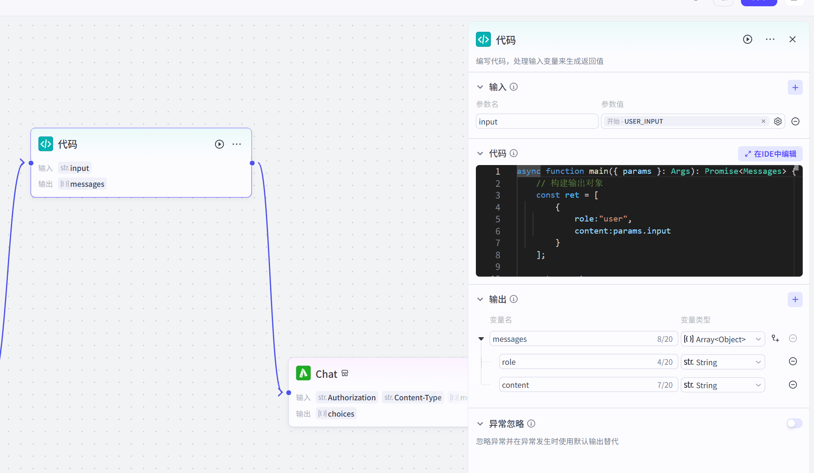
Task: Edit the content variable name field
Action: click(x=588, y=385)
